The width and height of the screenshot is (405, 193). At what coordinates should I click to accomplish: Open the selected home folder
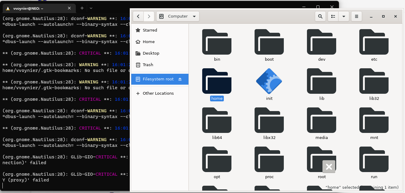(x=217, y=81)
